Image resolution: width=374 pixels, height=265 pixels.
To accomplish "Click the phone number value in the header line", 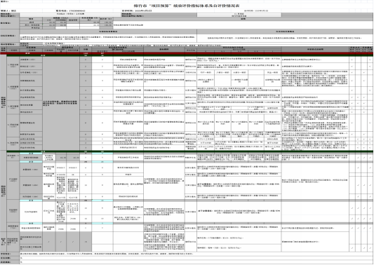I will pyautogui.click(x=76, y=11).
